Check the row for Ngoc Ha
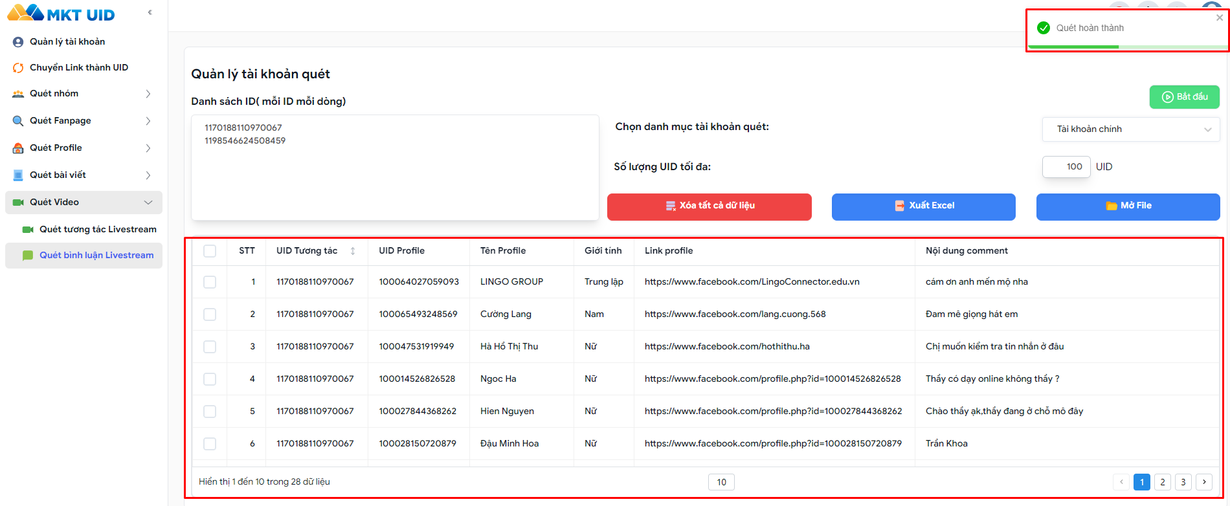This screenshot has width=1230, height=506. tap(210, 379)
